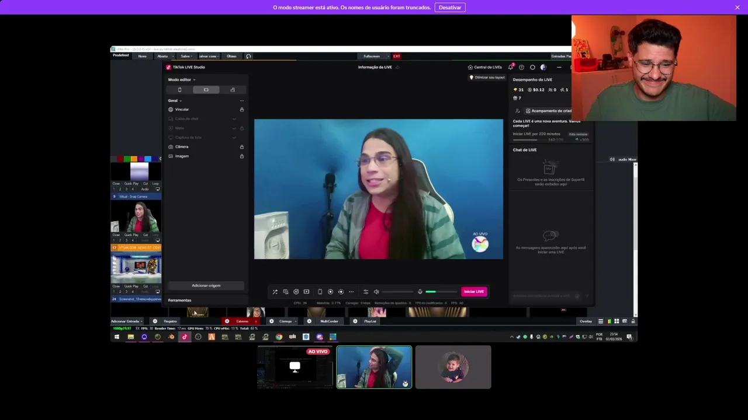Image resolution: width=748 pixels, height=420 pixels.
Task: Open the Córrego settings gear in vMix
Action: 271,321
